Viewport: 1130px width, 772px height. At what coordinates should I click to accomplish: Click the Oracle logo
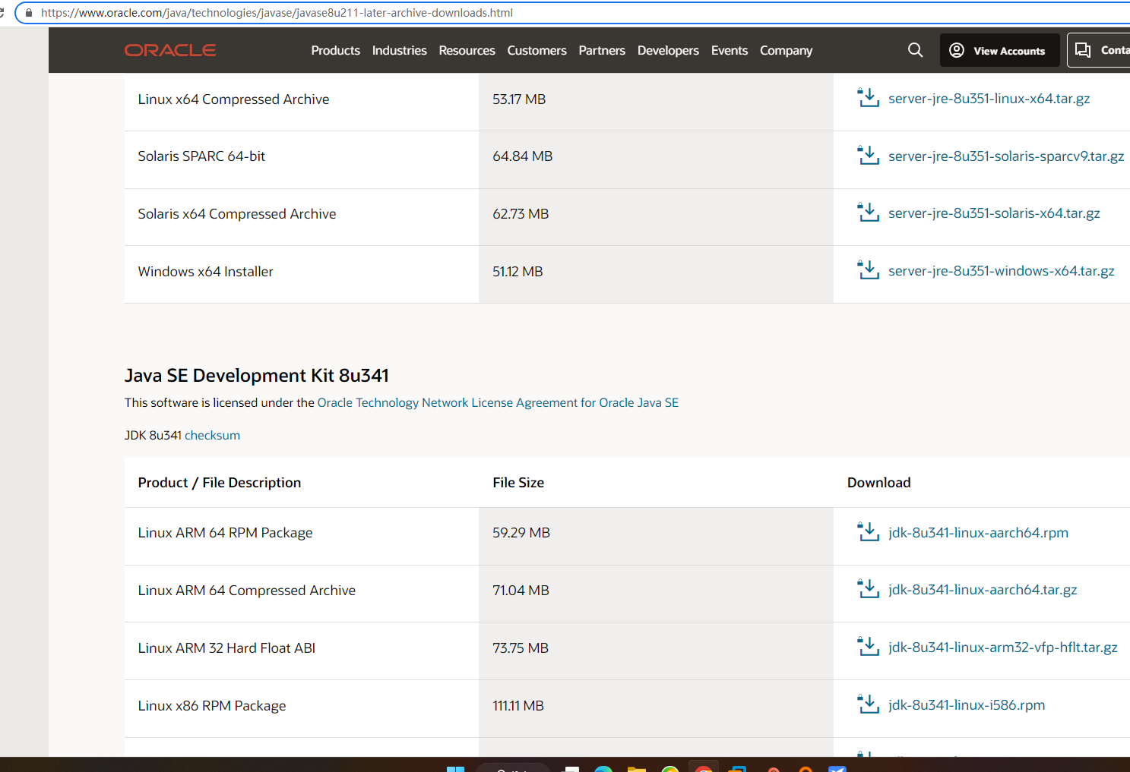(x=170, y=50)
